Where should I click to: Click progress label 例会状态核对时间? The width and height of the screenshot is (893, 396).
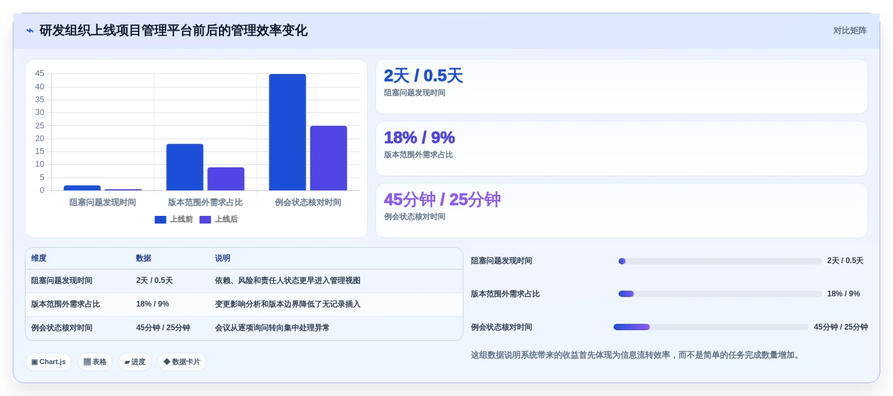pos(502,327)
